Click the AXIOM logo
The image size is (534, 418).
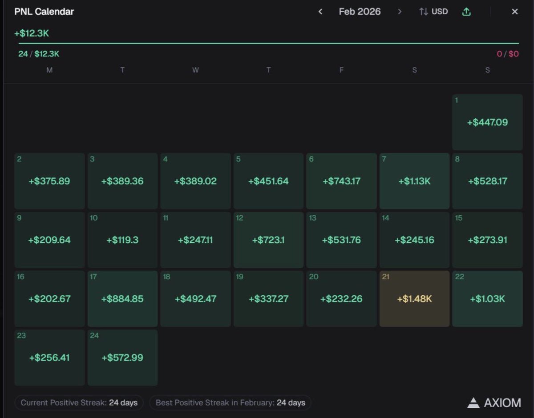coord(494,403)
